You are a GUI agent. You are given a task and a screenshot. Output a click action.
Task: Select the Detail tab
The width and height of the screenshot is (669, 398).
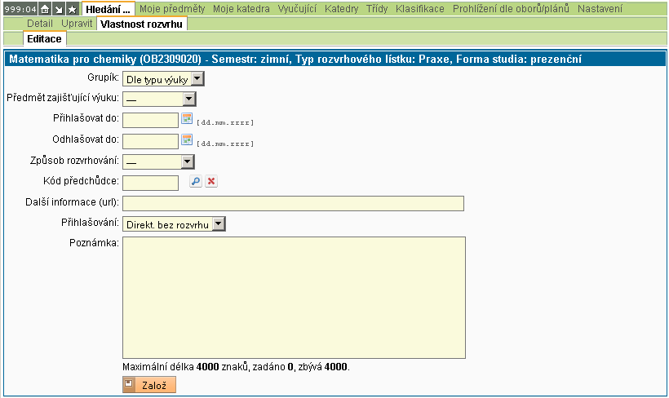coord(39,24)
